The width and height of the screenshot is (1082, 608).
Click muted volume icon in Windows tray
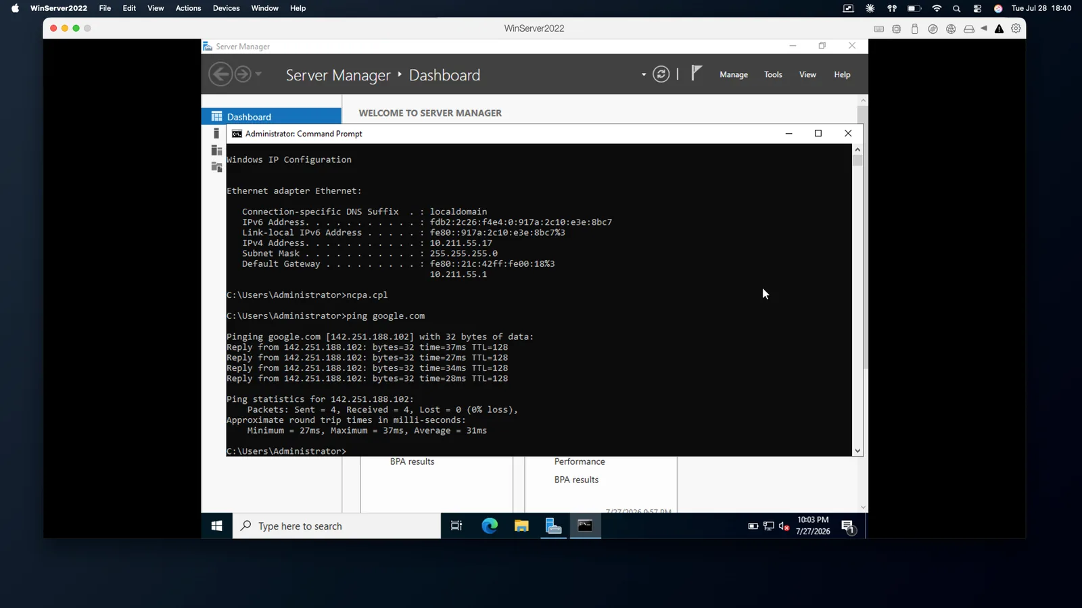(x=784, y=526)
